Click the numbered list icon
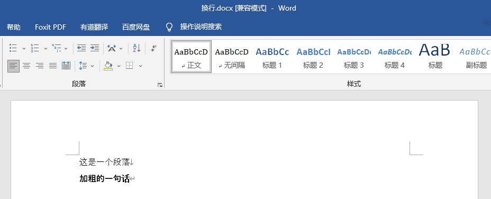 35,48
